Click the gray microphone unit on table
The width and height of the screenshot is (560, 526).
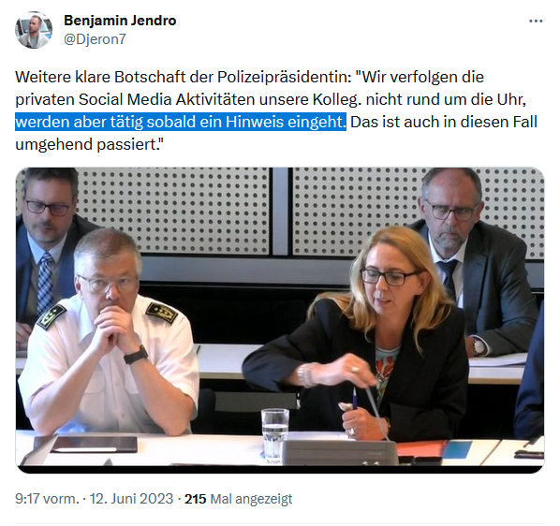339,452
